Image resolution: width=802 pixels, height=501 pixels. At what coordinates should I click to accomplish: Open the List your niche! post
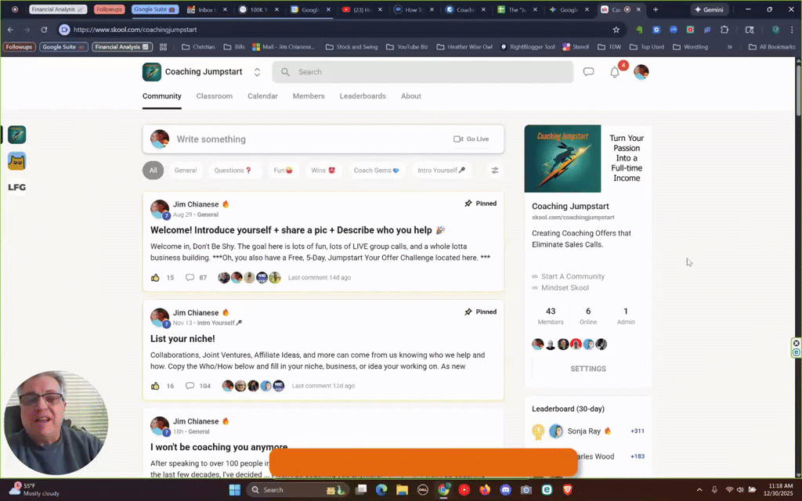pyautogui.click(x=182, y=338)
